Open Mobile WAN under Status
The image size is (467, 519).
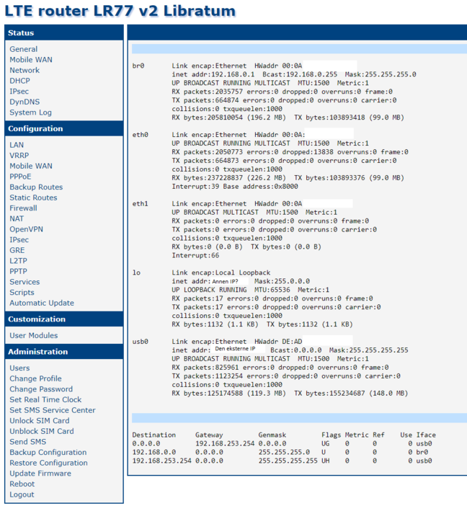[x=31, y=60]
